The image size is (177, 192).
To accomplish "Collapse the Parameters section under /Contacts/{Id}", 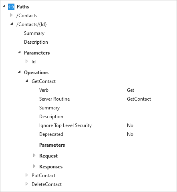I will point(20,53).
